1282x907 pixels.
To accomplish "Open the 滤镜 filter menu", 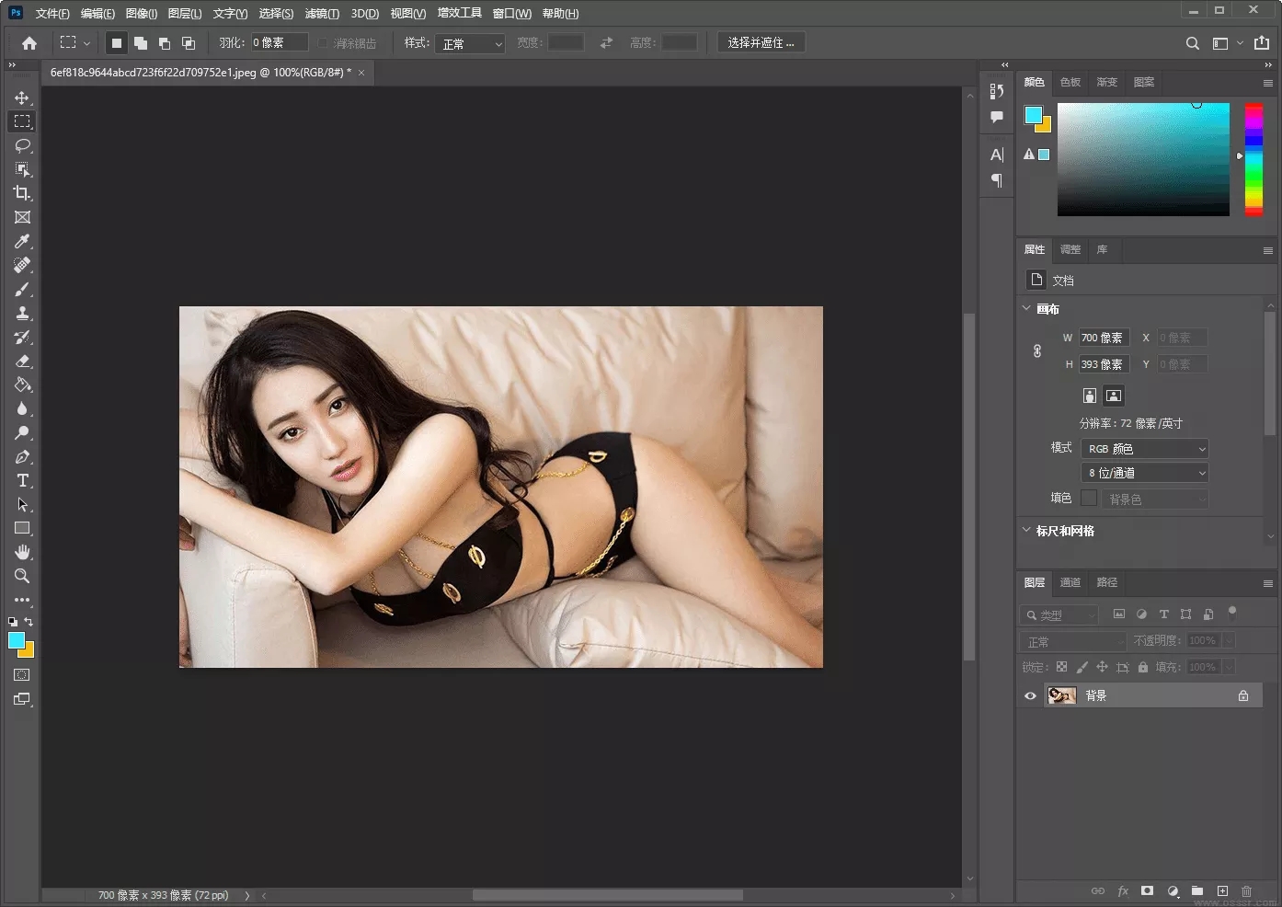I will (322, 13).
